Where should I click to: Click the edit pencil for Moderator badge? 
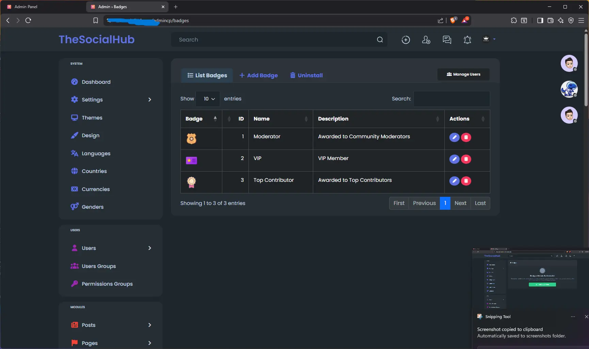(454, 137)
